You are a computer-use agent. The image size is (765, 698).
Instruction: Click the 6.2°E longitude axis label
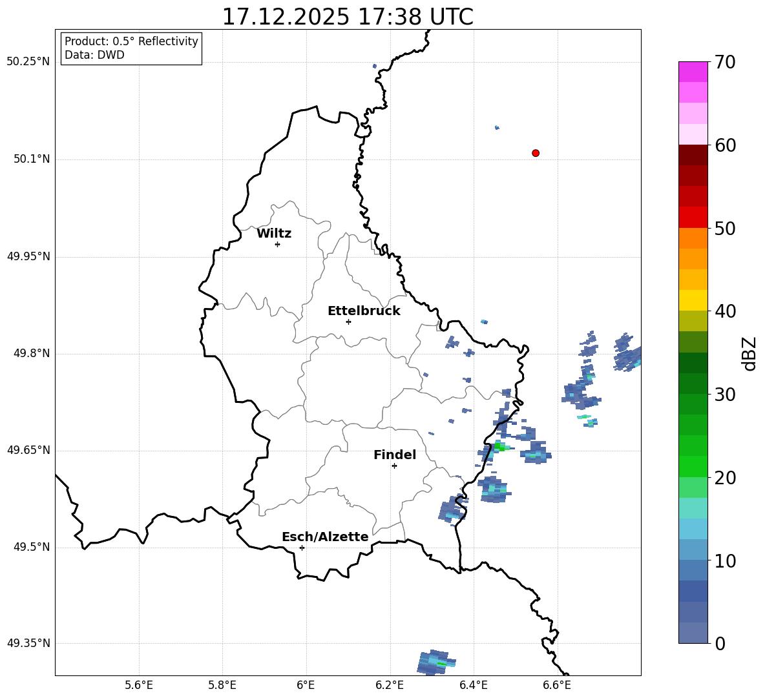(390, 685)
